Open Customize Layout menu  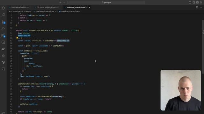201,3
